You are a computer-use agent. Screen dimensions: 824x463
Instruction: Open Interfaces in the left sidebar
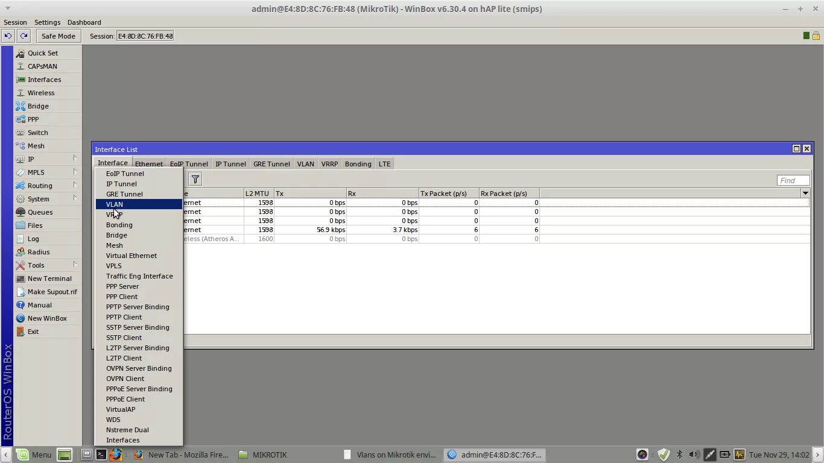click(44, 80)
